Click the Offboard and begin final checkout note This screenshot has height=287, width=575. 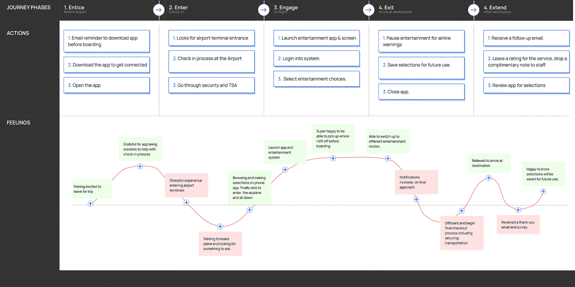[x=462, y=233]
